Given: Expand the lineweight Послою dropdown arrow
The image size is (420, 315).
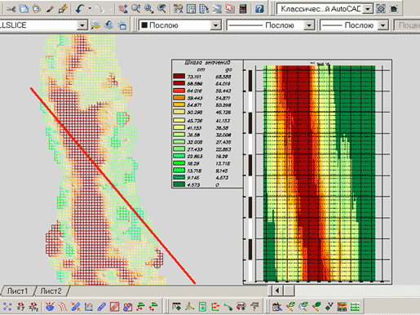Looking at the screenshot, I should 382,25.
